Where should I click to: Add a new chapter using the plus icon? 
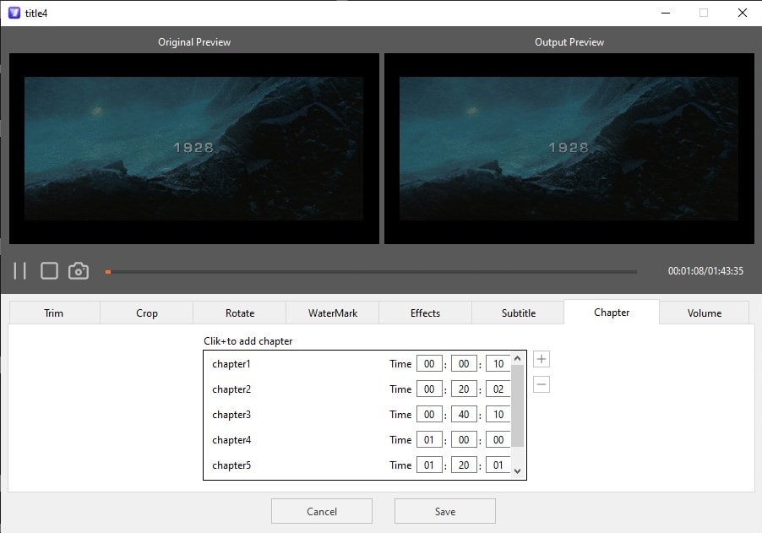coord(541,358)
